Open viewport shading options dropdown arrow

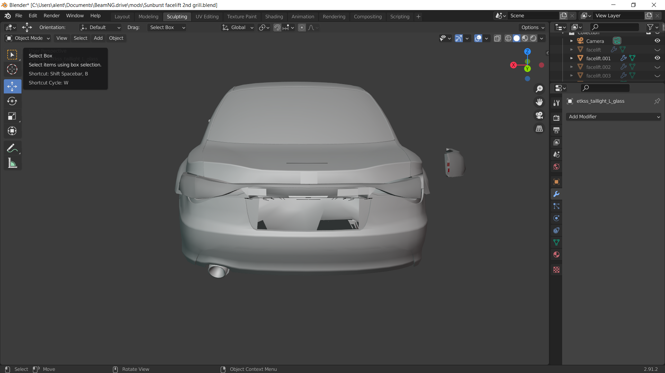pos(541,38)
